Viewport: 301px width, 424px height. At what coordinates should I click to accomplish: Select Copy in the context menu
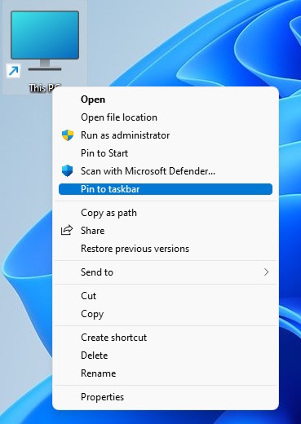tap(166, 314)
